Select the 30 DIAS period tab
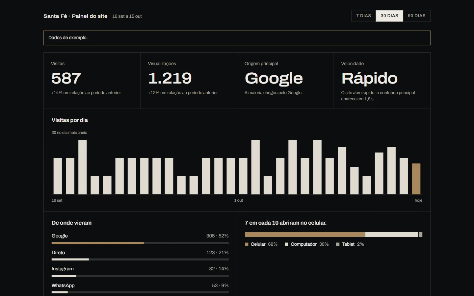This screenshot has width=474, height=296. click(389, 16)
